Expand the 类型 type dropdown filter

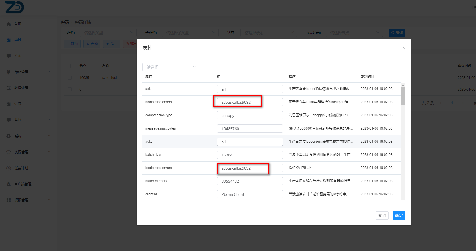coord(108,33)
